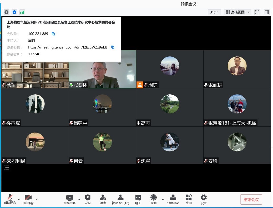Start recording (录制)
The width and height of the screenshot is (273, 208).
[x=153, y=199]
